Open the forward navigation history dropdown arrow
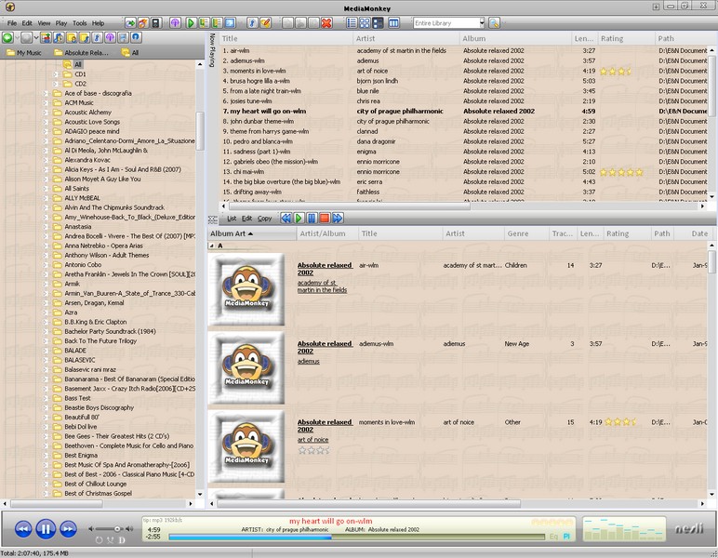718x558 pixels. coord(36,37)
